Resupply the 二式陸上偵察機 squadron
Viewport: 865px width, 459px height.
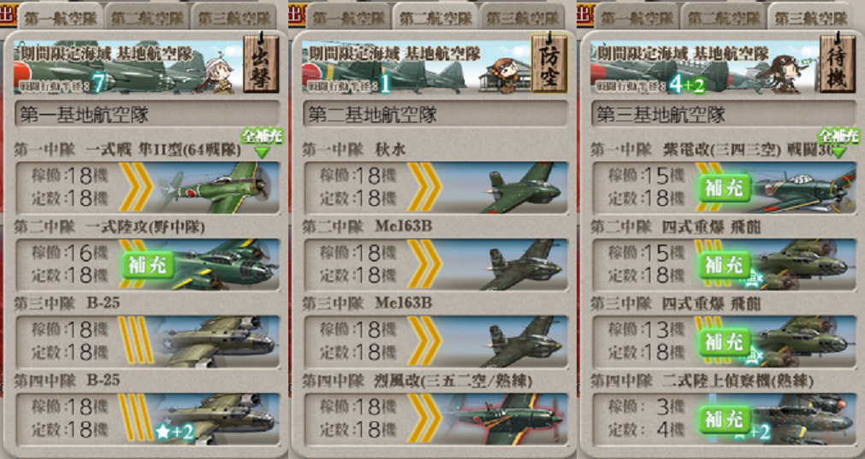click(725, 420)
